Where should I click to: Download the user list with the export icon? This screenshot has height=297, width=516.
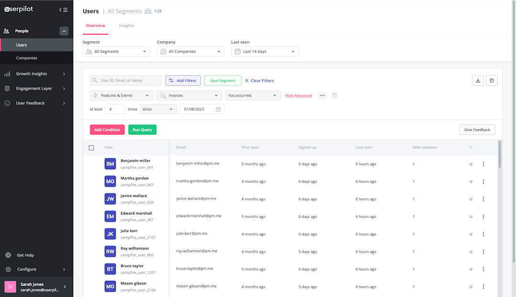pyautogui.click(x=478, y=81)
